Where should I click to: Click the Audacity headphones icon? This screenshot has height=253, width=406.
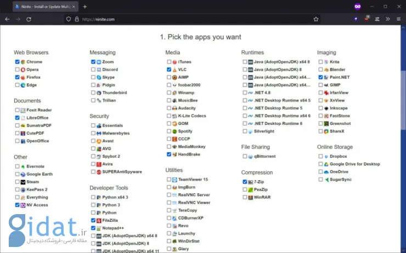174,108
